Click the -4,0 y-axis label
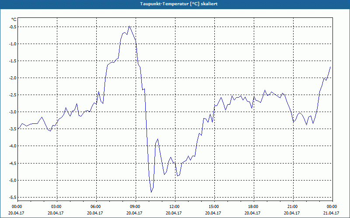The image size is (350, 218). click(x=13, y=146)
